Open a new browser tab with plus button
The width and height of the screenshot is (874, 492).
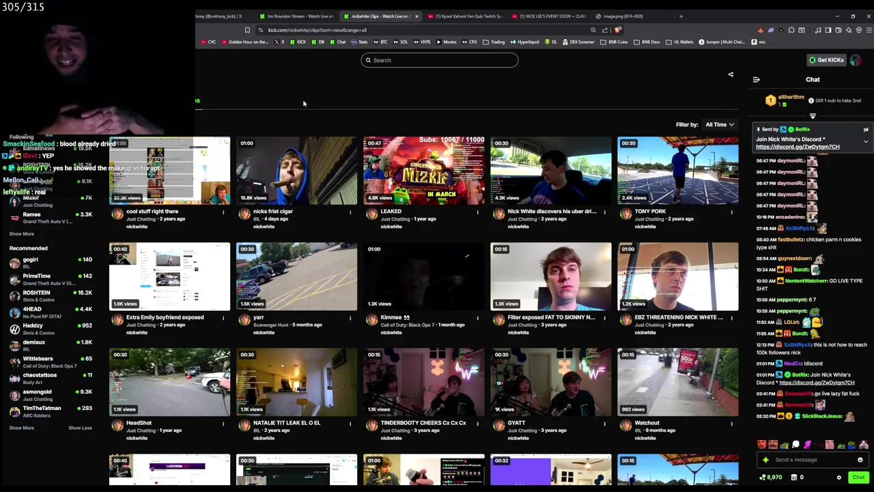[681, 16]
